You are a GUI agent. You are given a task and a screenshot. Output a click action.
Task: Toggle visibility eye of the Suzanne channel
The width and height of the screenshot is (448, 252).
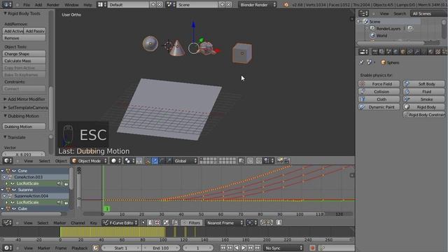(14, 190)
